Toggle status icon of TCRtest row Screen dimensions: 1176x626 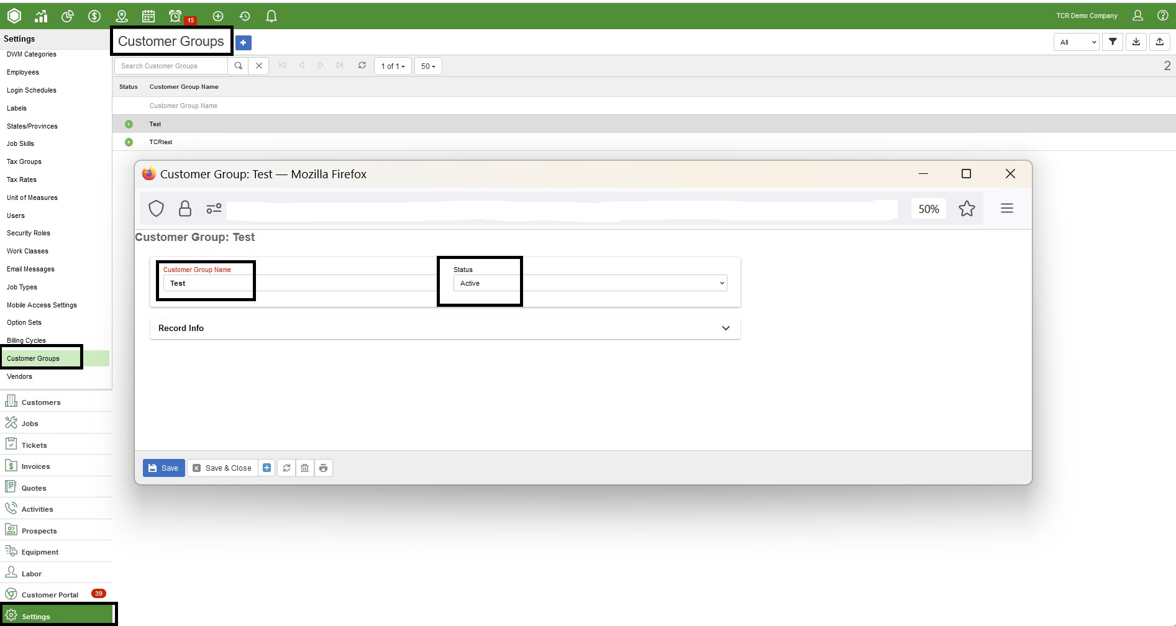coord(129,142)
